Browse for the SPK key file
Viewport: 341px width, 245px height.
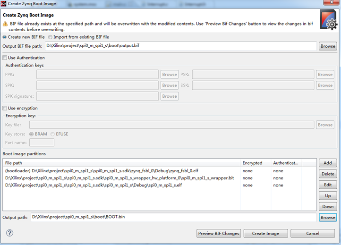170,85
